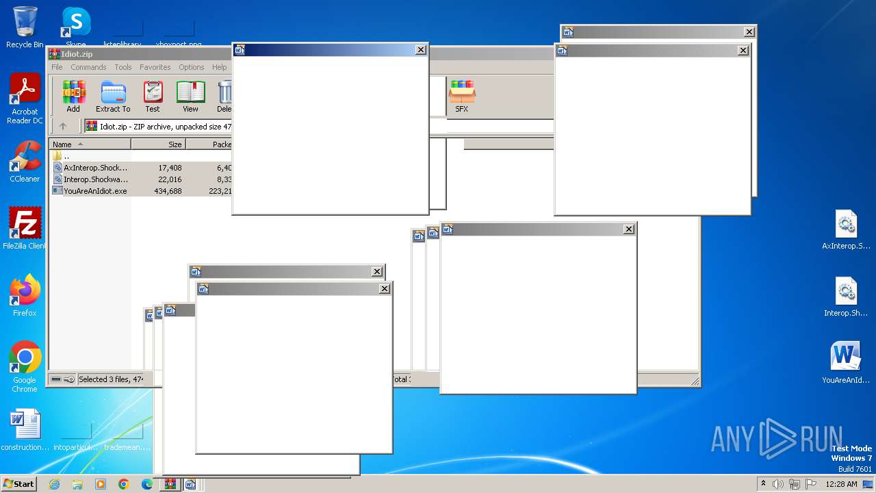This screenshot has width=876, height=493.
Task: Switch to the YouAreAnIdiot taskbar button
Action: pyautogui.click(x=191, y=484)
